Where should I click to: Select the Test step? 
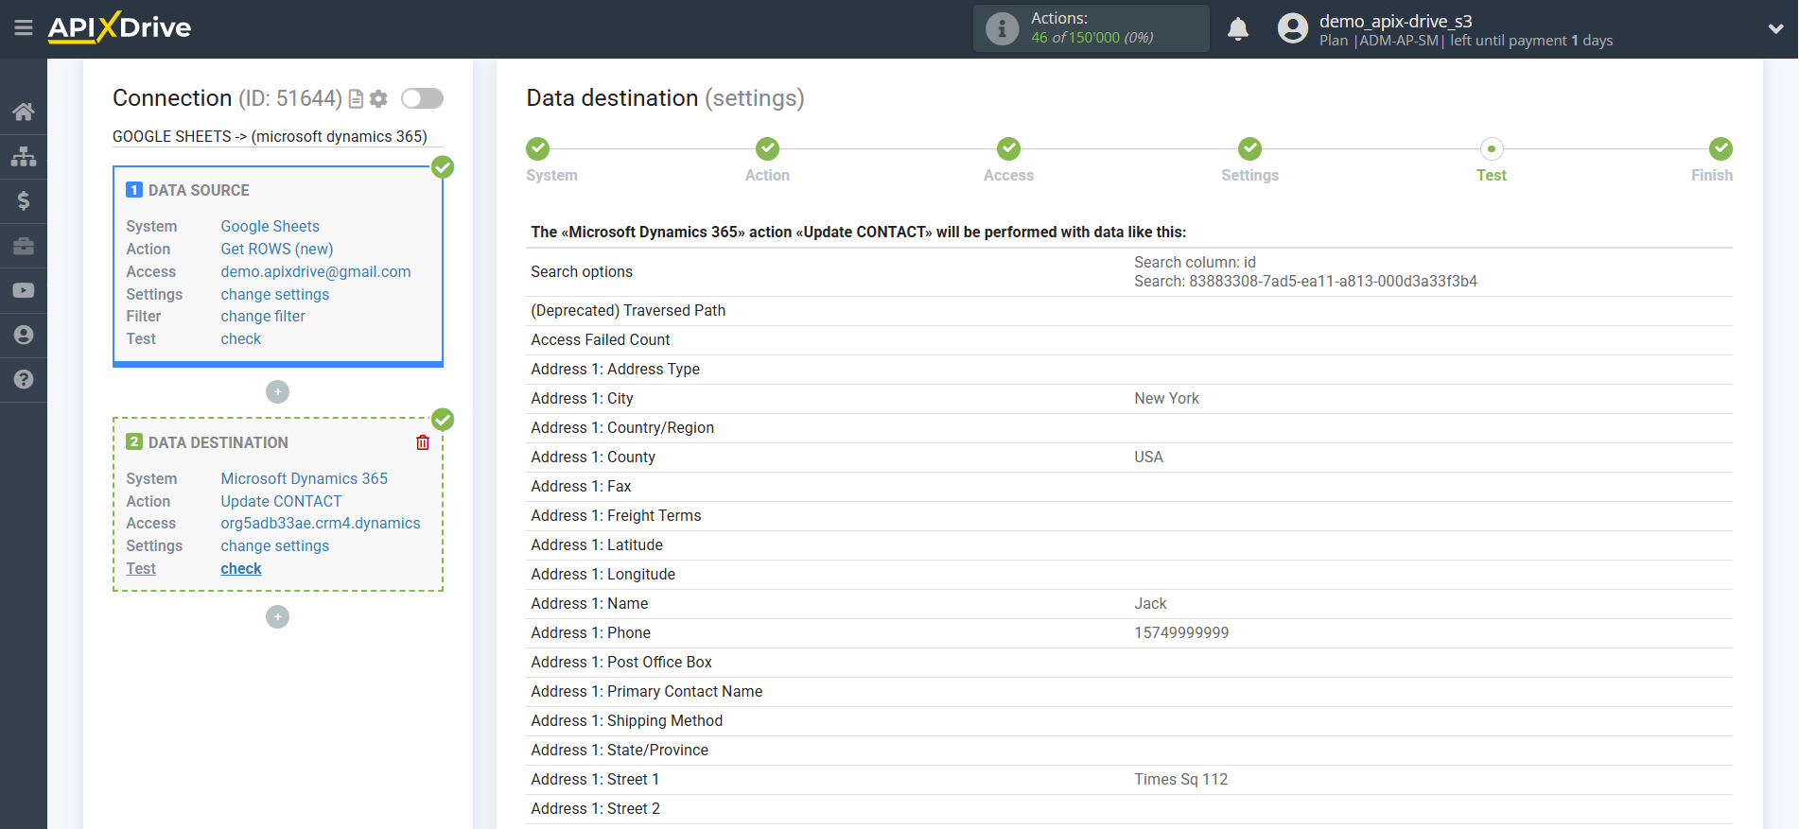1492,148
